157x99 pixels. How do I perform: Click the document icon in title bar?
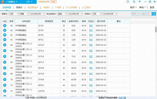pyautogui.click(x=134, y=2)
